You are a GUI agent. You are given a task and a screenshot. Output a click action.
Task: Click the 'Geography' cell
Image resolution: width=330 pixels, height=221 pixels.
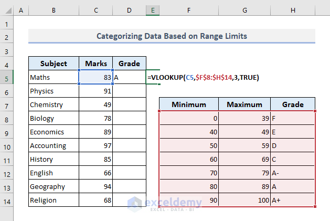pos(54,186)
